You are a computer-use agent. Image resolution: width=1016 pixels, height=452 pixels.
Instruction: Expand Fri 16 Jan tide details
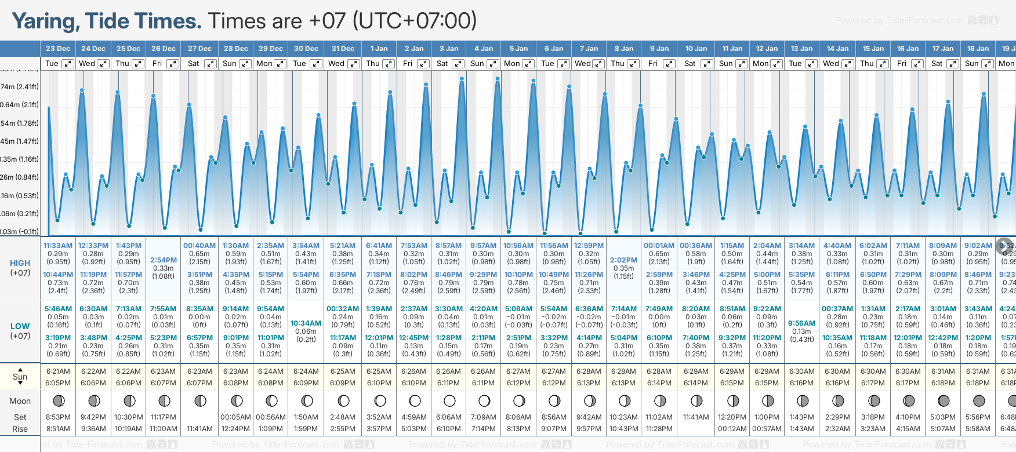917,64
